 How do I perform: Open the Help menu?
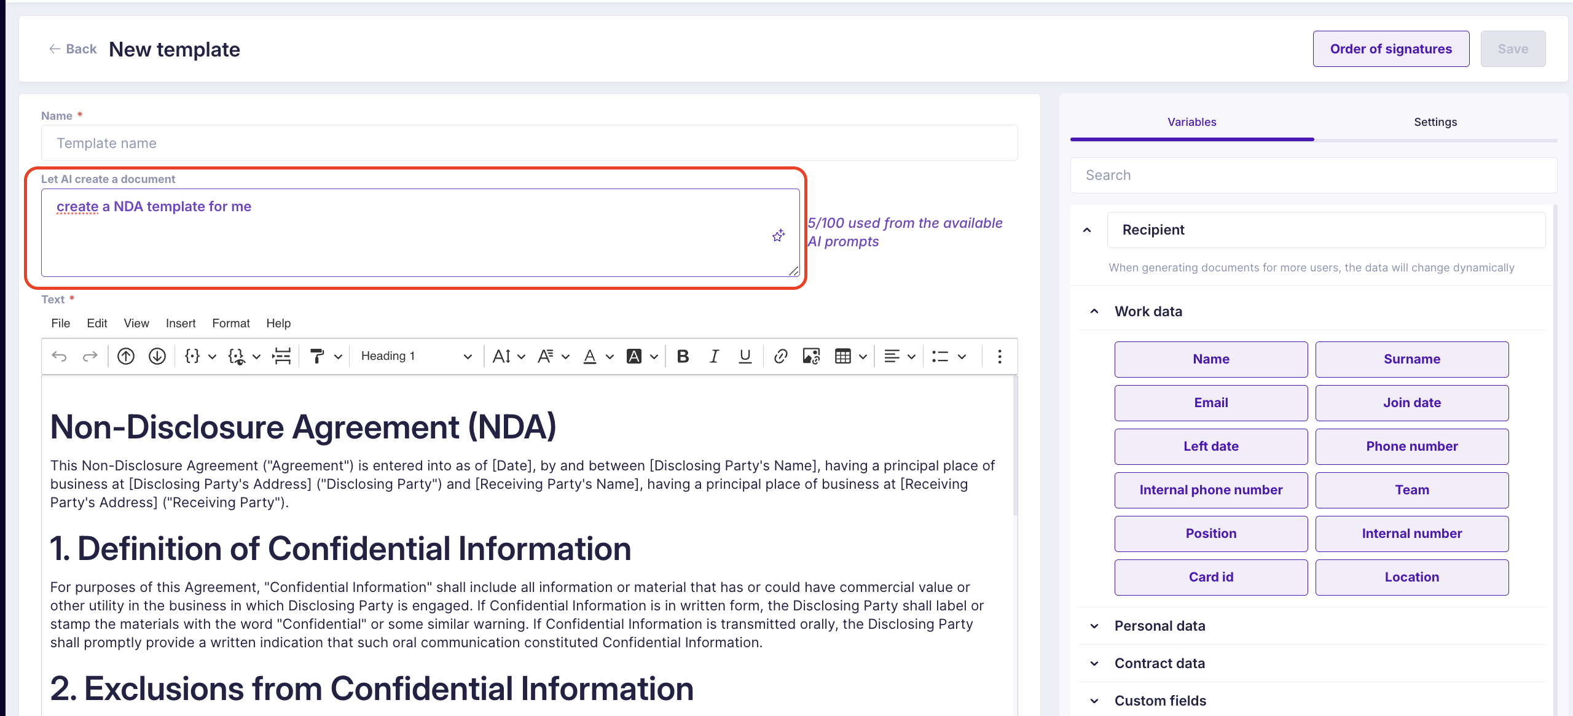[278, 323]
